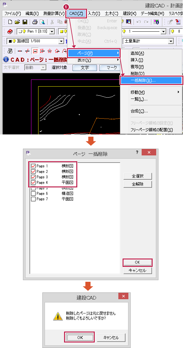The width and height of the screenshot is (184, 348).
Task: Click the ? help button in dialog title
Action: (137, 152)
